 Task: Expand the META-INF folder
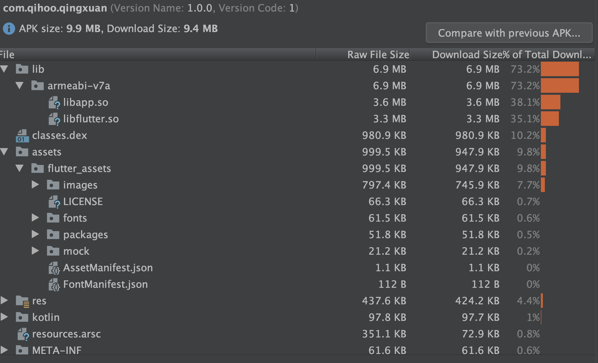click(4, 350)
